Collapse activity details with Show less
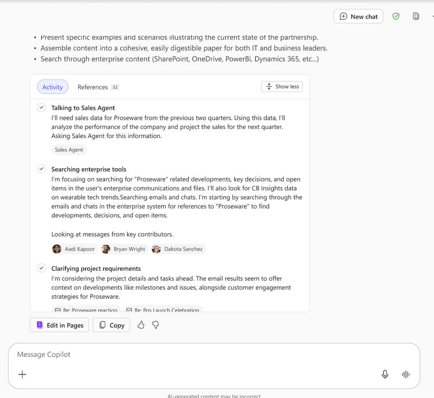Viewport: 434px width, 398px height. pyautogui.click(x=282, y=87)
